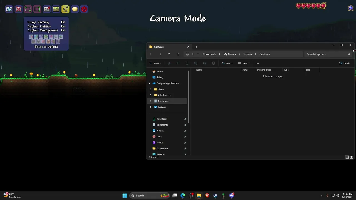Expand the Documents node under Coolgaming

pos(151,101)
